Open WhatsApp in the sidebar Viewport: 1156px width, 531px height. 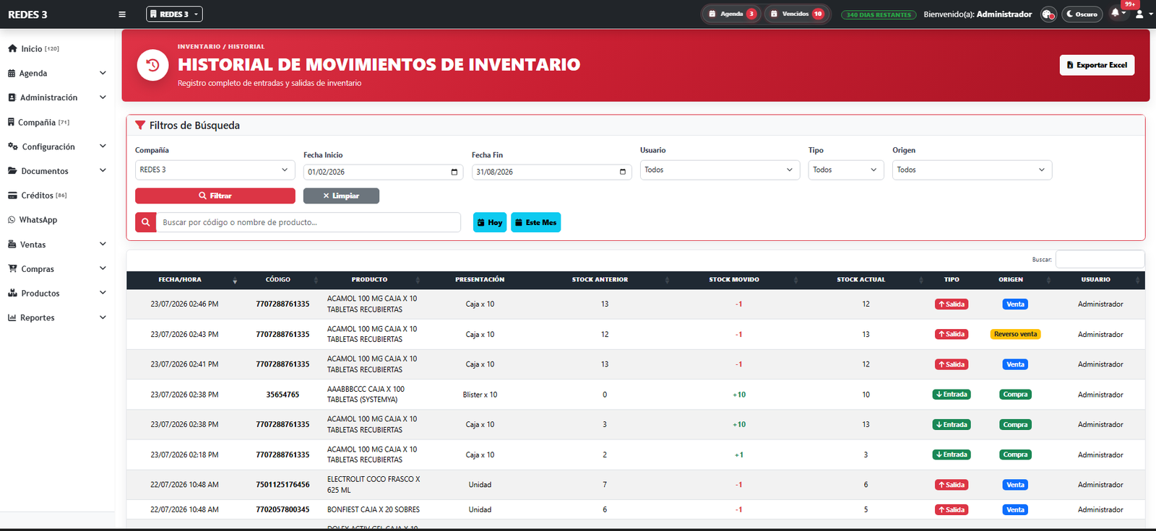coord(33,220)
